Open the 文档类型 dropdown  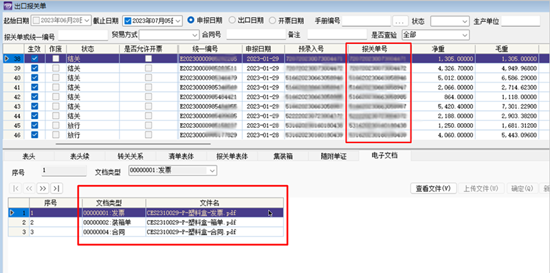point(173,171)
